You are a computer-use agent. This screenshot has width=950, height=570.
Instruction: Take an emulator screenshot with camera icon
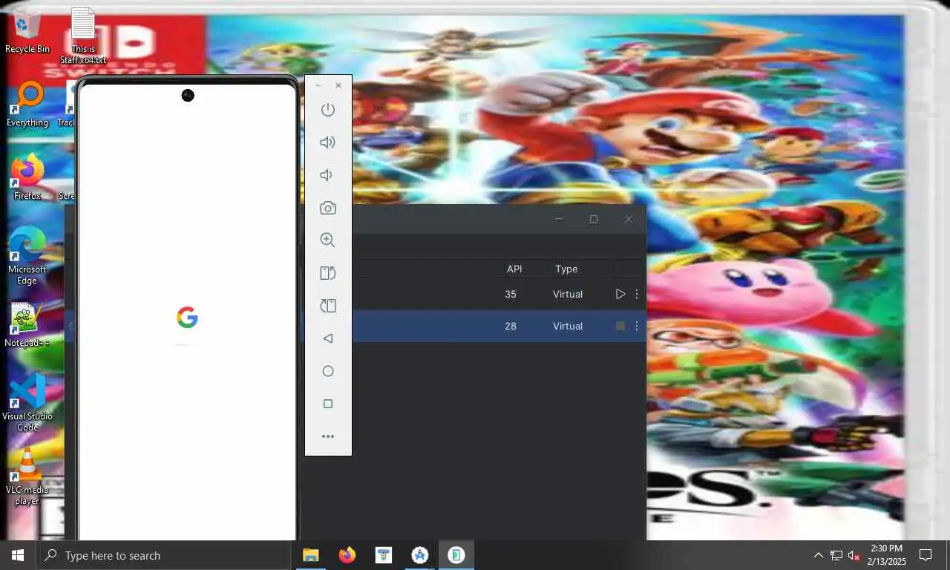point(328,208)
